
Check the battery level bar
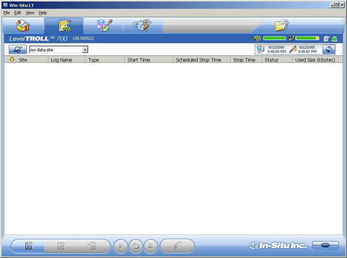307,38
